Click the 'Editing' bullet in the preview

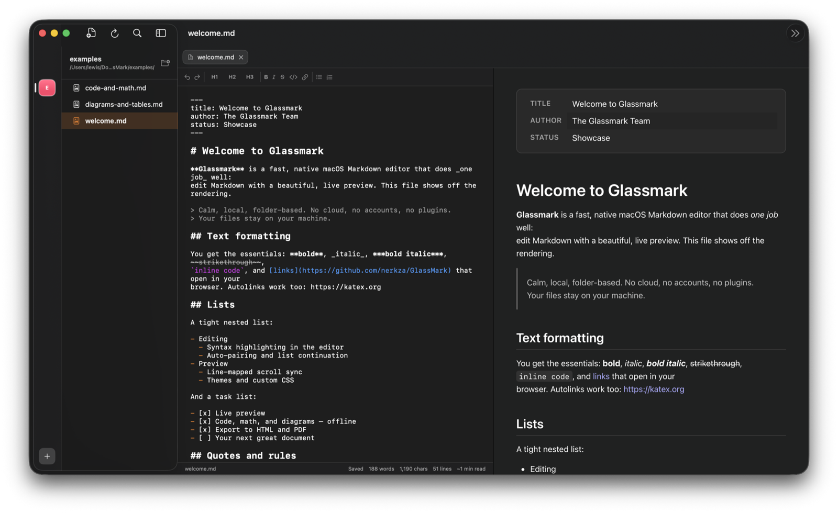click(x=543, y=469)
